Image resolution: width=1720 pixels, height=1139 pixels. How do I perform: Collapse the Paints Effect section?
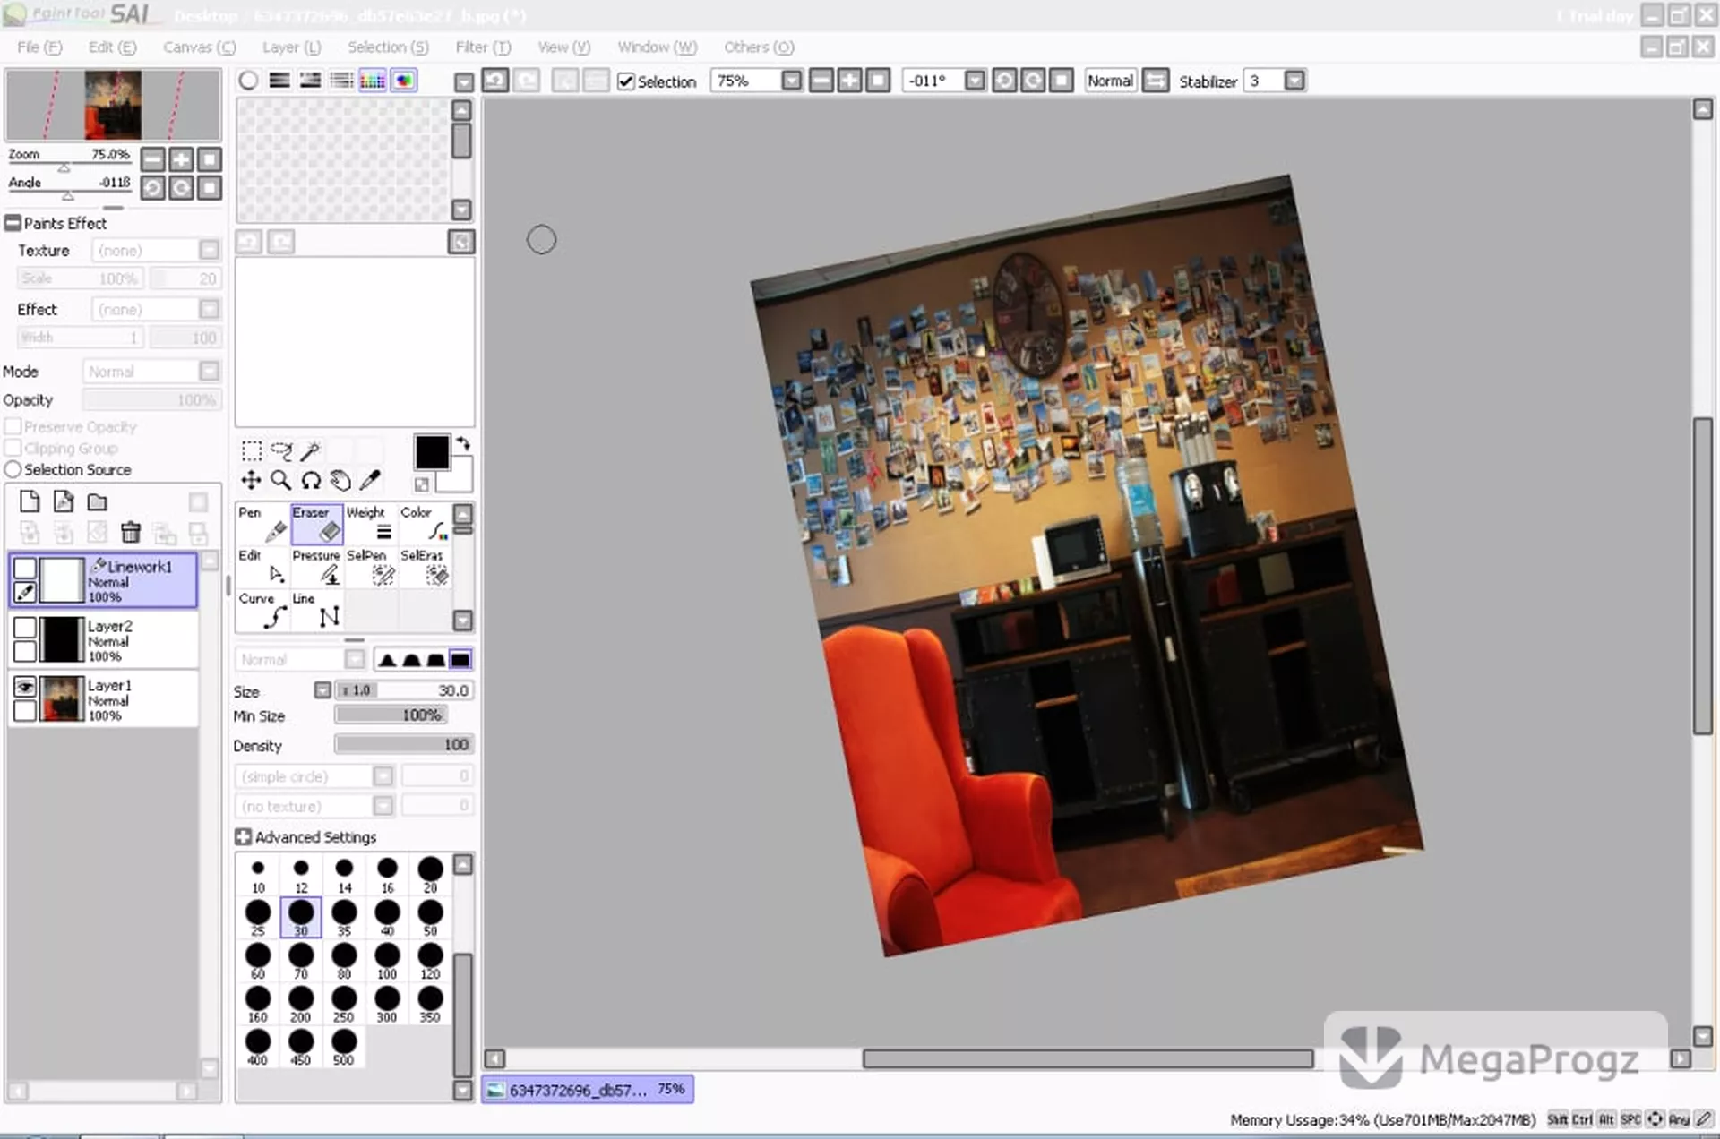(13, 223)
